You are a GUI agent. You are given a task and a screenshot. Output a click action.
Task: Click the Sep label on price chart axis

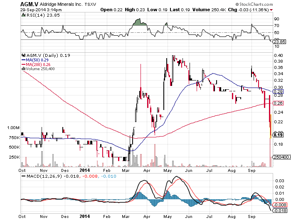pos(252,170)
